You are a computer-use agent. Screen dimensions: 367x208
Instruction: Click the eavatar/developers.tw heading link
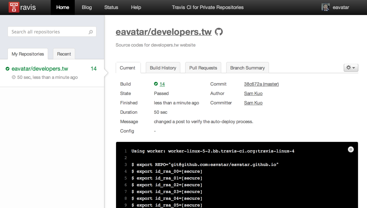[x=164, y=32]
